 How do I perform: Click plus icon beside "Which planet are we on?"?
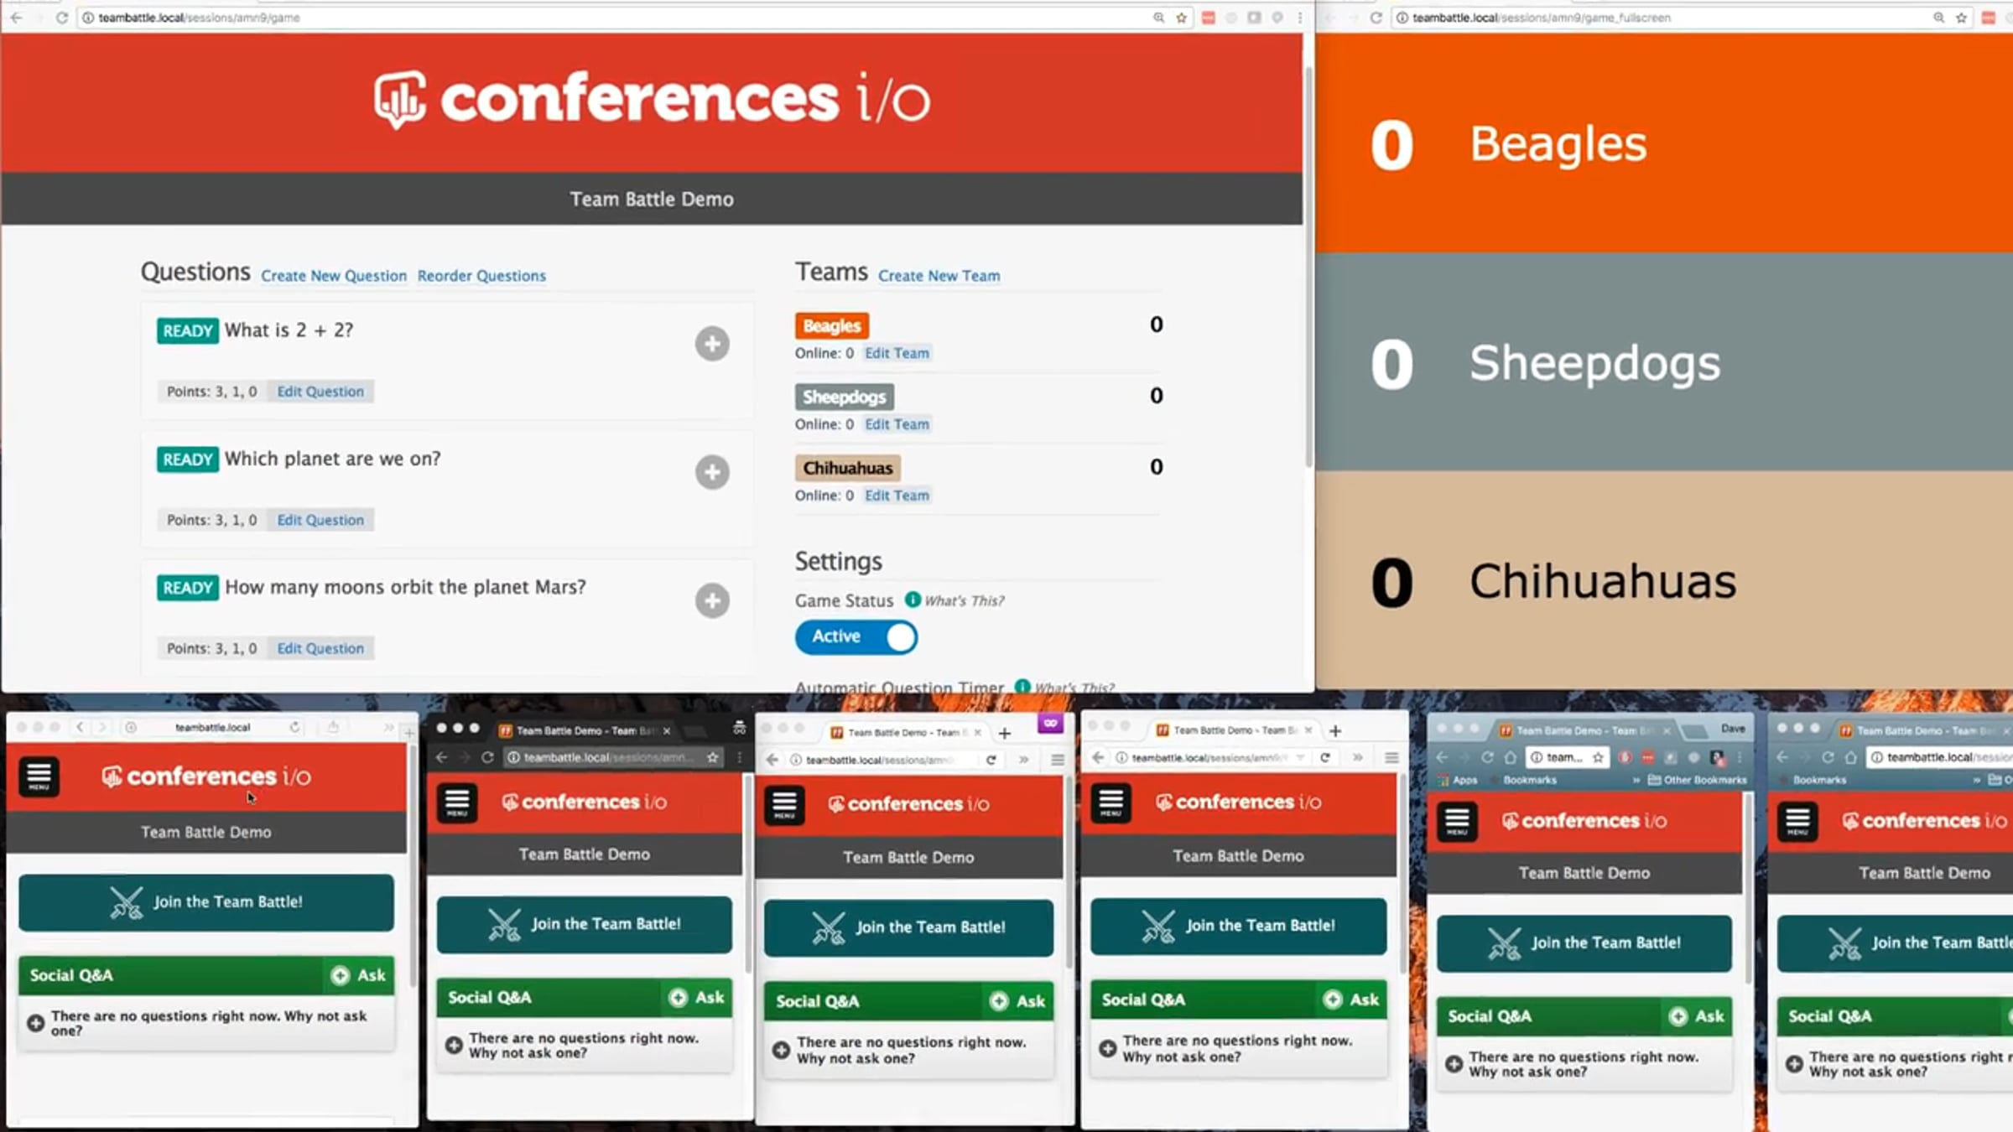click(x=712, y=472)
